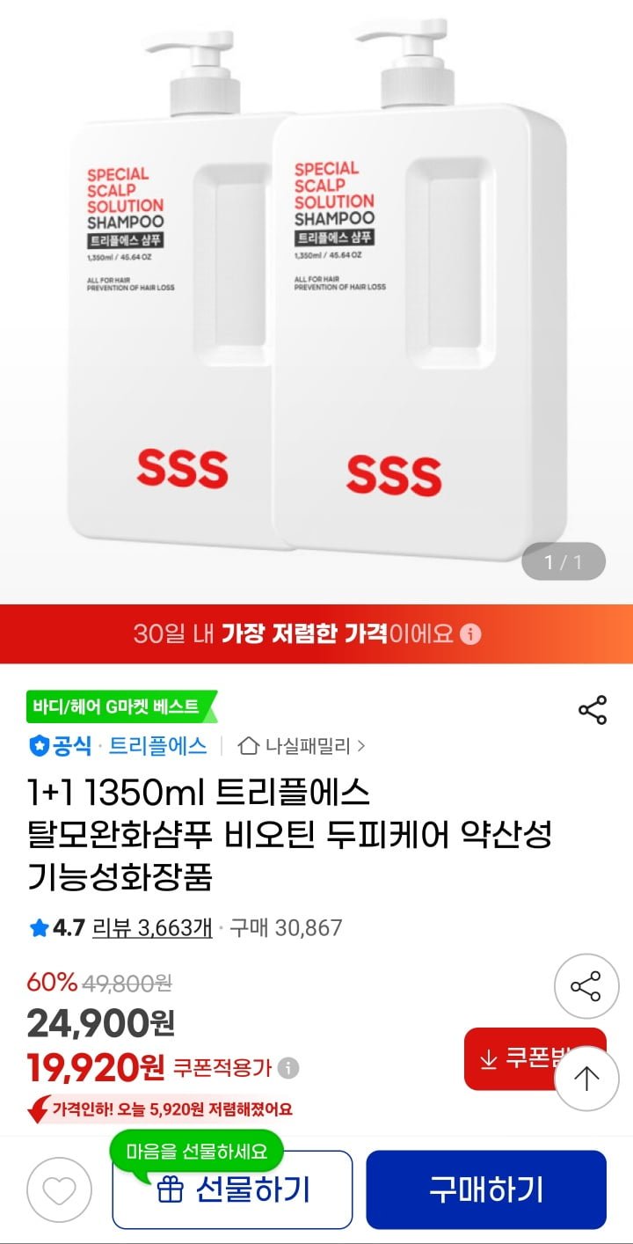
Task: Tap the shampoo product image
Action: pos(316,290)
